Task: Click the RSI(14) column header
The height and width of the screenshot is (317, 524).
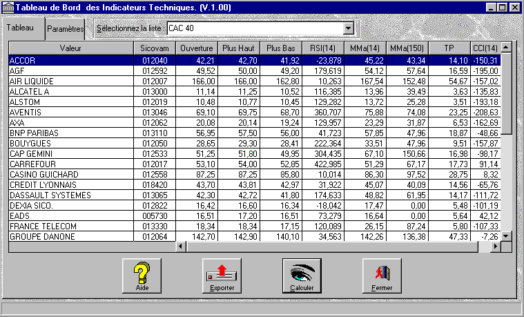Action: (323, 48)
